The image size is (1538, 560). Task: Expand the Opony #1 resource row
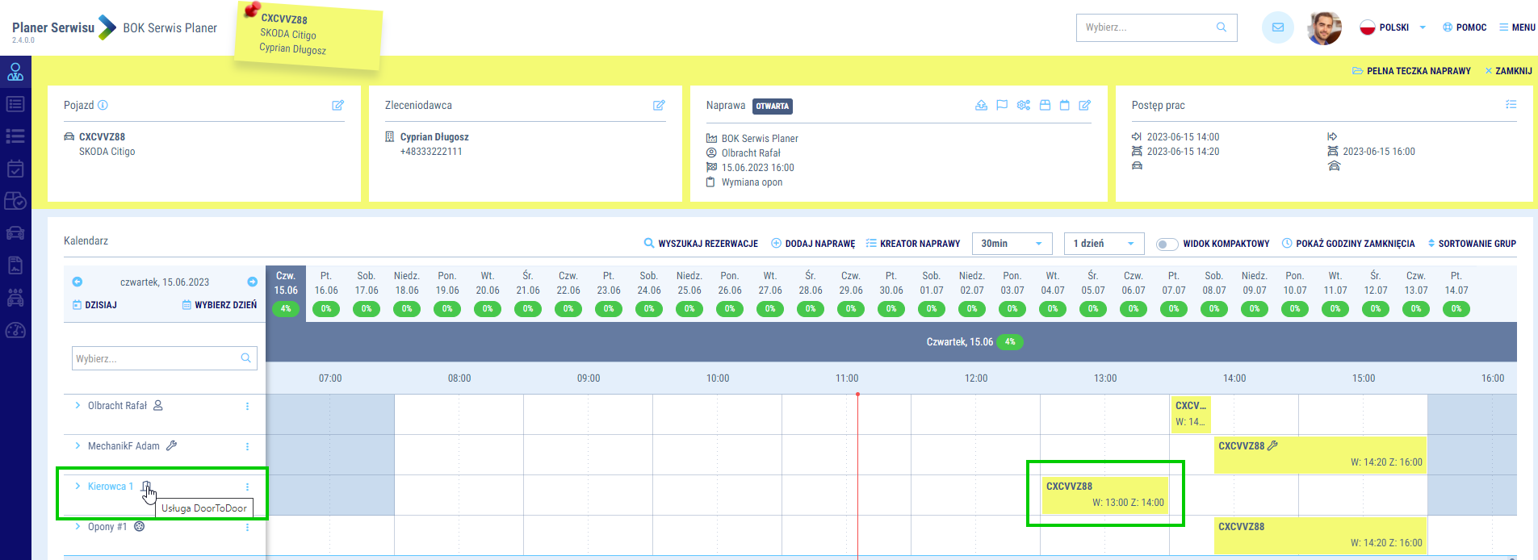coord(78,527)
